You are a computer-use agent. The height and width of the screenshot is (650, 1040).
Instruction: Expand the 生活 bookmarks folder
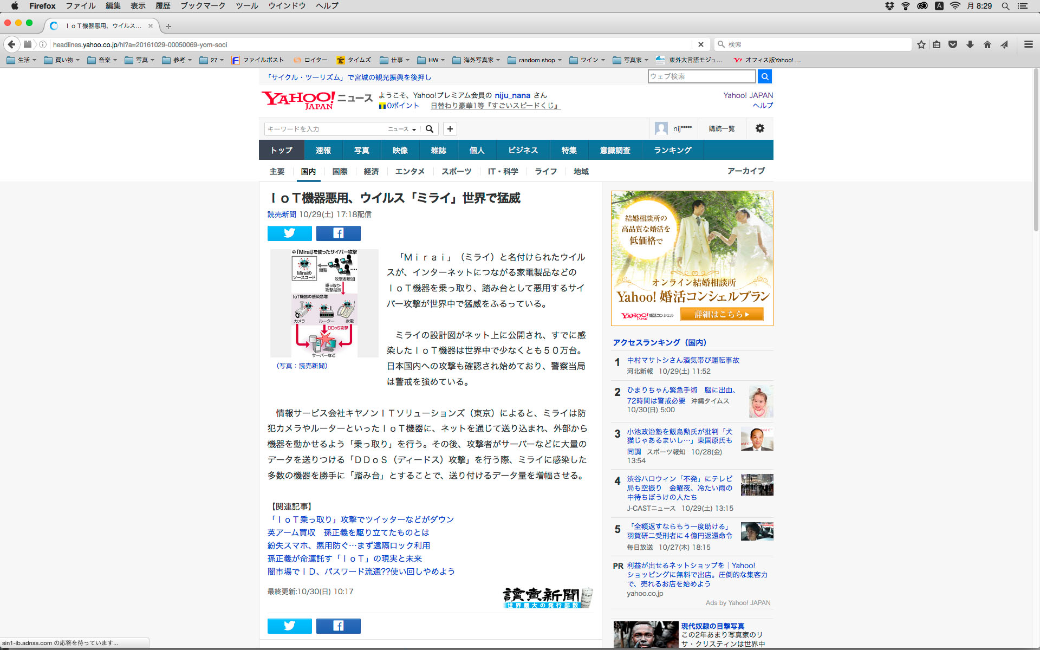[22, 60]
